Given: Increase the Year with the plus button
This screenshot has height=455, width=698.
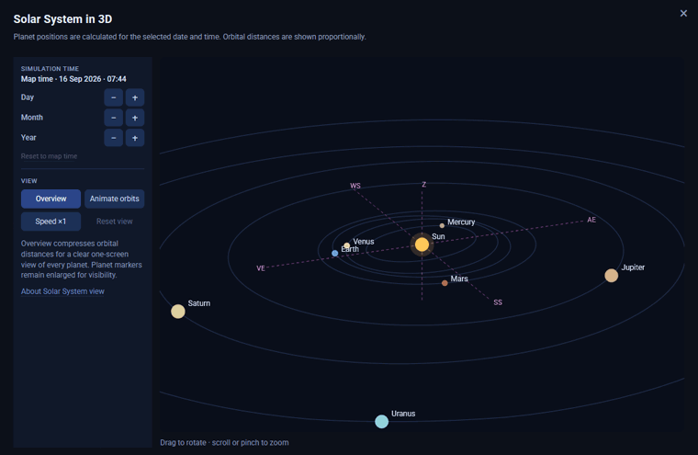Looking at the screenshot, I should 135,138.
